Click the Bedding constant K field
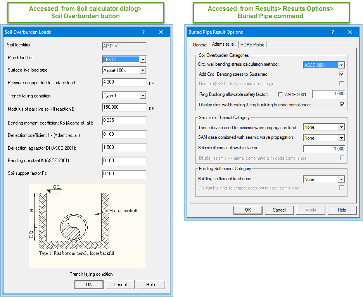This screenshot has width=363, height=297. 124,161
